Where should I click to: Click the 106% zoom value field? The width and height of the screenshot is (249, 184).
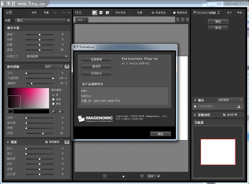[151, 176]
